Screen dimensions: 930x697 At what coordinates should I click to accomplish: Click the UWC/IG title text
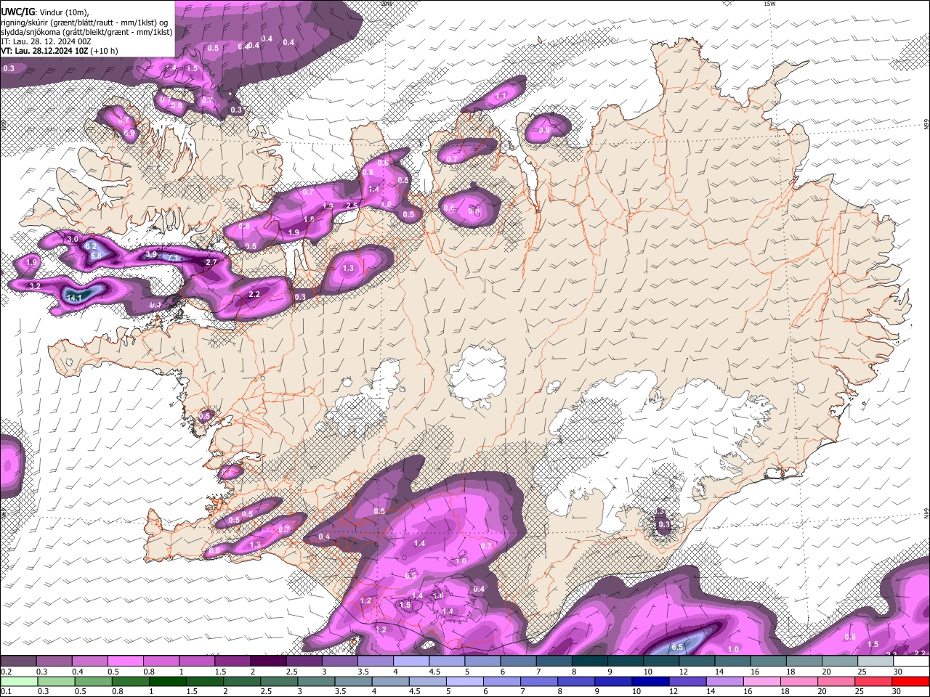[x=17, y=12]
